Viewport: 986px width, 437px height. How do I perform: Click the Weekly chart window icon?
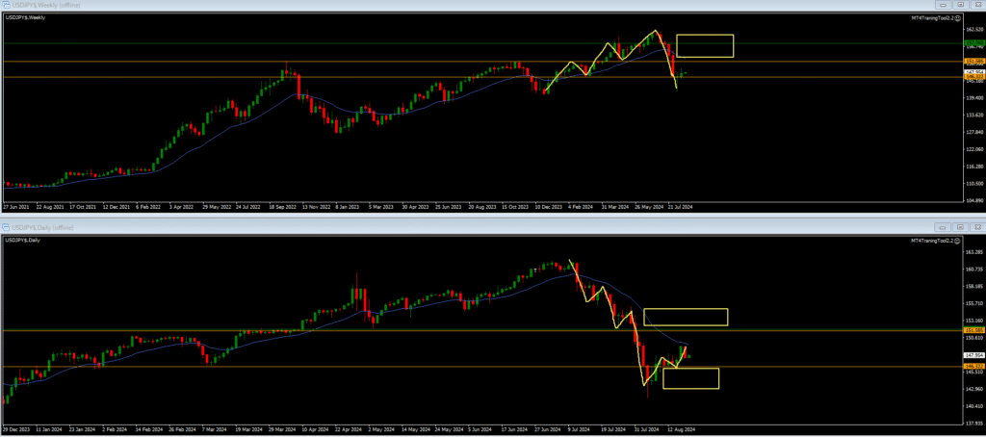tap(6, 5)
